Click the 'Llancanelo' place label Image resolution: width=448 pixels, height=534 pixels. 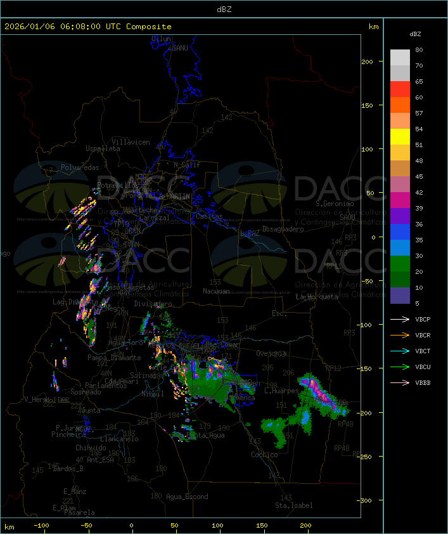coord(119,439)
